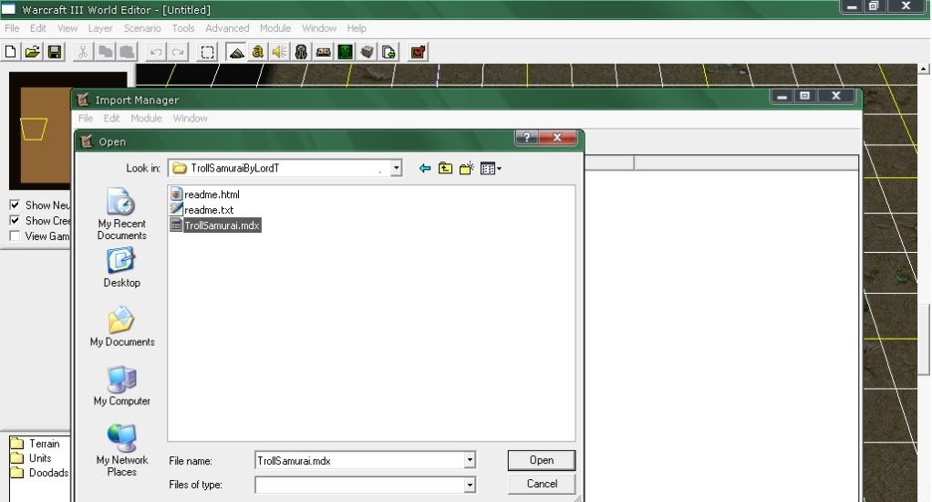Expand the Files of type dropdown
This screenshot has height=502, width=932.
pyautogui.click(x=470, y=486)
